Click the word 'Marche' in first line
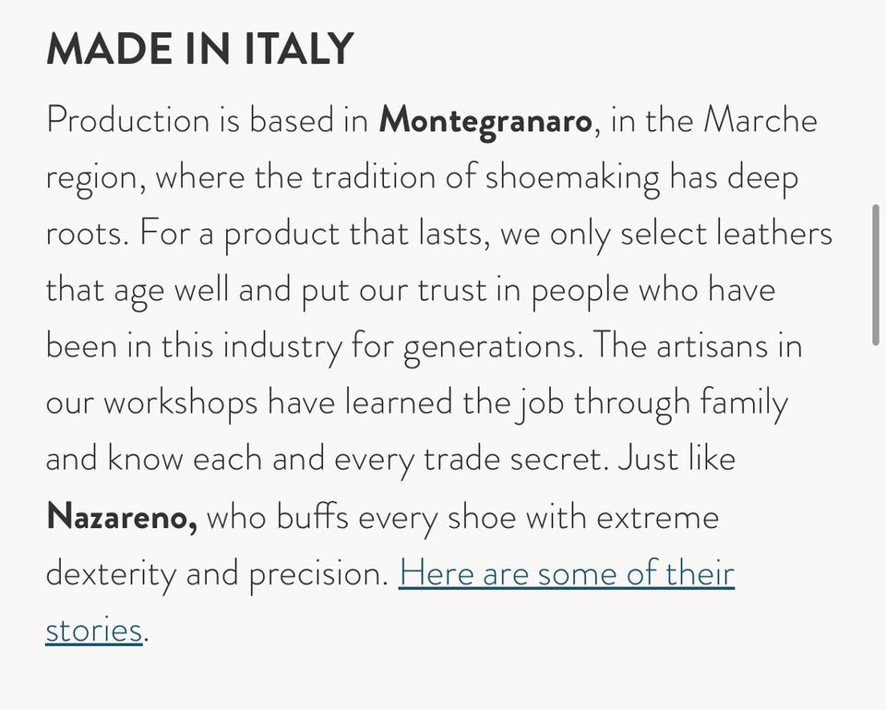 760,121
